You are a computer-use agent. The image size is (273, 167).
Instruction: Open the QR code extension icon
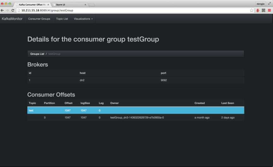tap(264, 10)
